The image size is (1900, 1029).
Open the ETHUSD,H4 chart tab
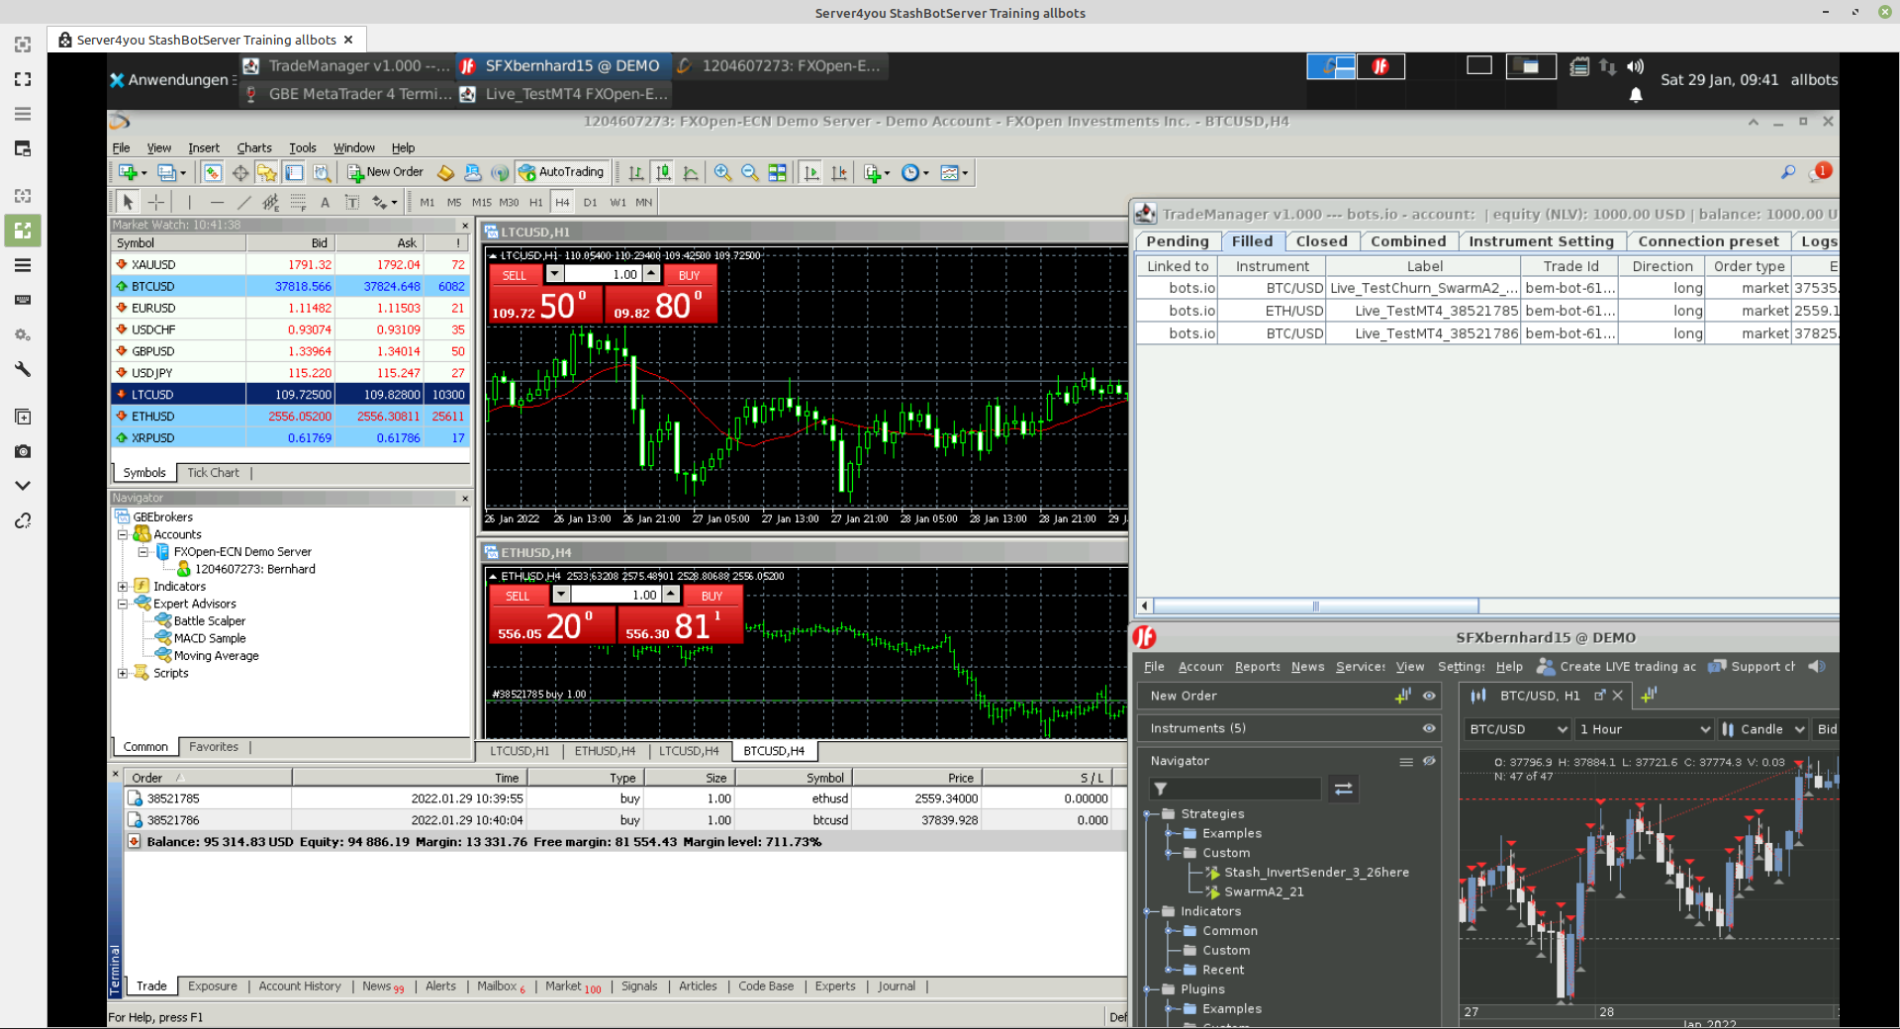pos(605,751)
